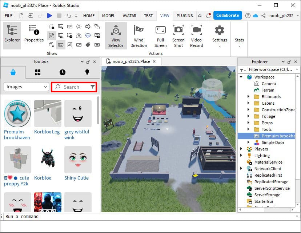This screenshot has height=233, width=301.
Task: Expand the Workspace tree item
Action: (x=241, y=77)
